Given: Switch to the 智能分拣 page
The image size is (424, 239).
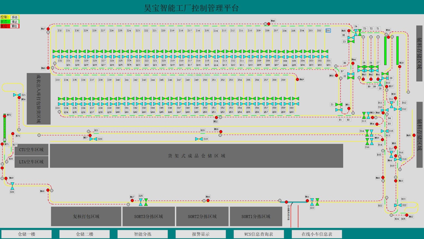Looking at the screenshot, I should pyautogui.click(x=143, y=234).
